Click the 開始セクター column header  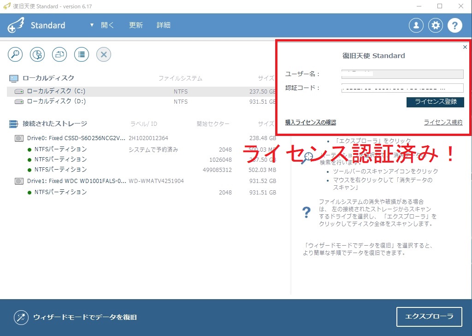(213, 124)
